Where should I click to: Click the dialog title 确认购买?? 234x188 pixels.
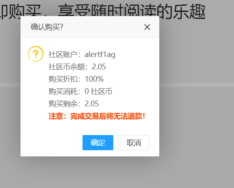[x=47, y=27]
